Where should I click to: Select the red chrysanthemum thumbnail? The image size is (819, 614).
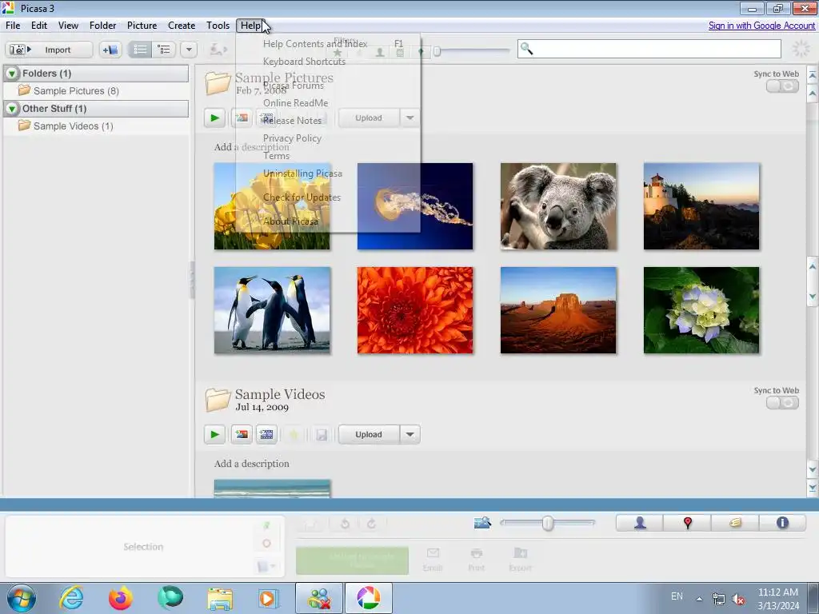pyautogui.click(x=415, y=310)
